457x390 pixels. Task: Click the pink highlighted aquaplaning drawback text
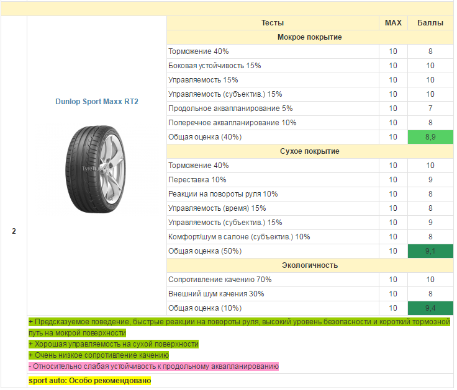[153, 366]
